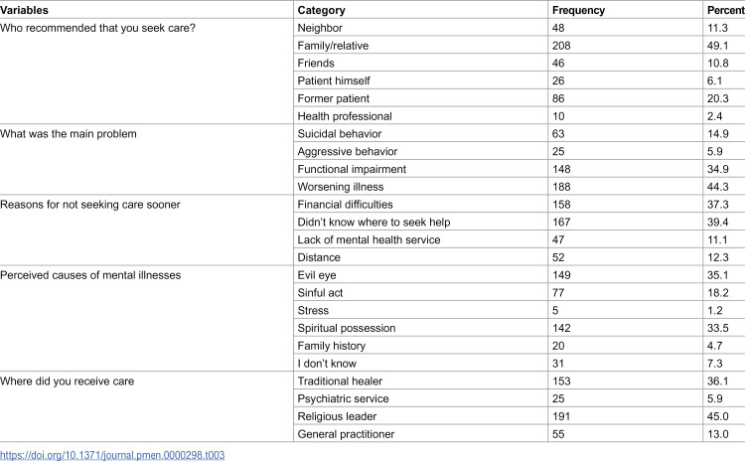Click 'Who recommended that you seek care?'
Screen dimensions: 745x462
[98, 28]
